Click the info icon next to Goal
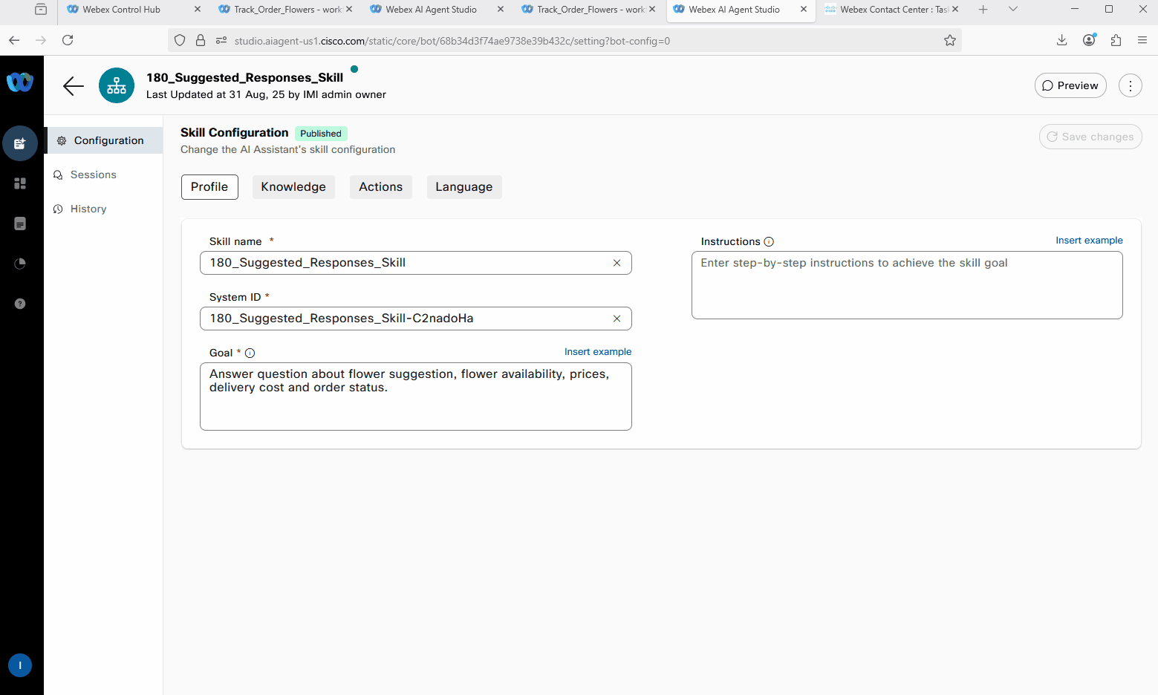This screenshot has width=1158, height=695. 250,353
